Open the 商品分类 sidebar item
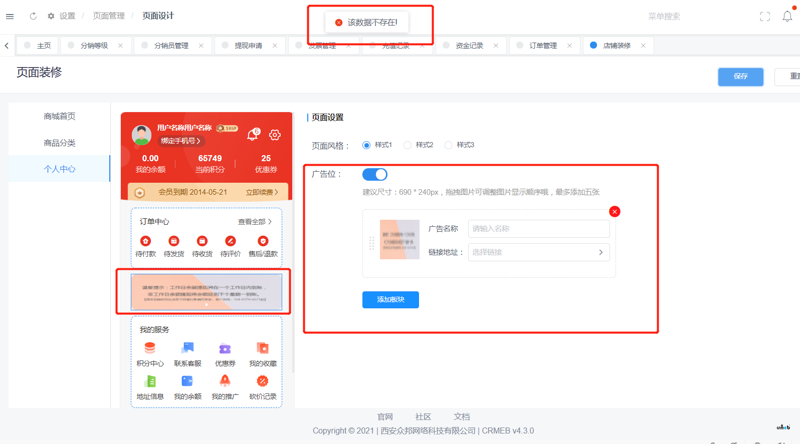 [x=59, y=143]
